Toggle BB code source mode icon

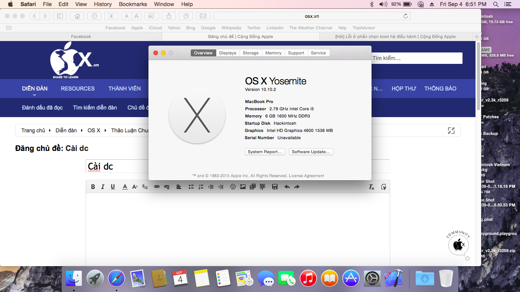pos(384,187)
